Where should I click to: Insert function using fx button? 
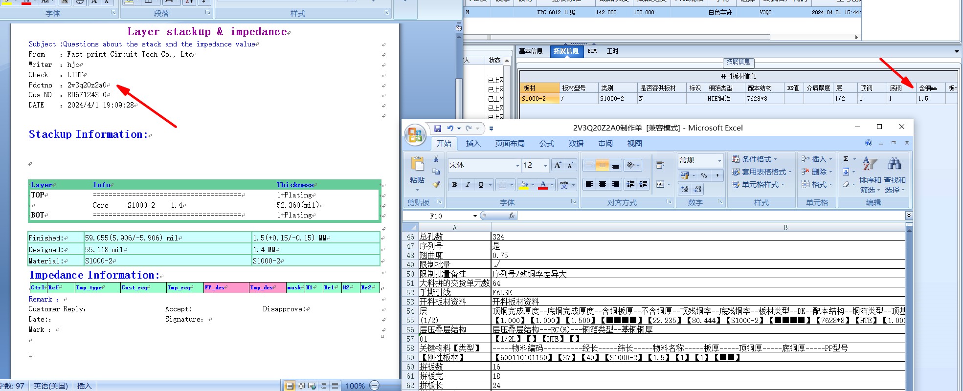click(512, 216)
